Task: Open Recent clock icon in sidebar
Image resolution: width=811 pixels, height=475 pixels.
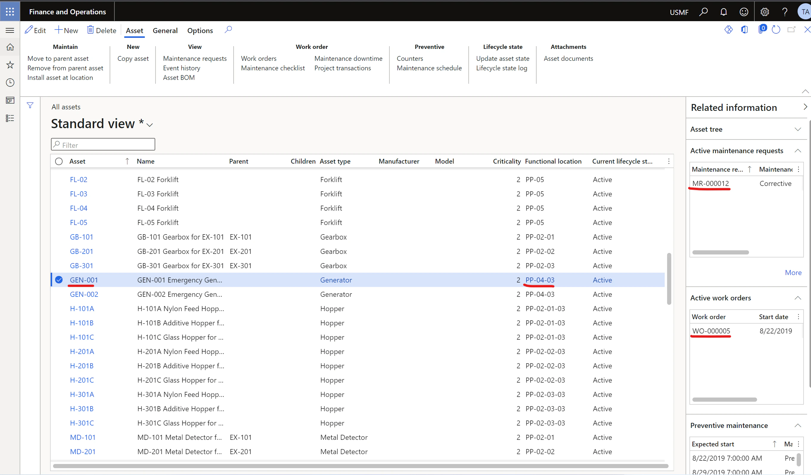Action: tap(10, 83)
